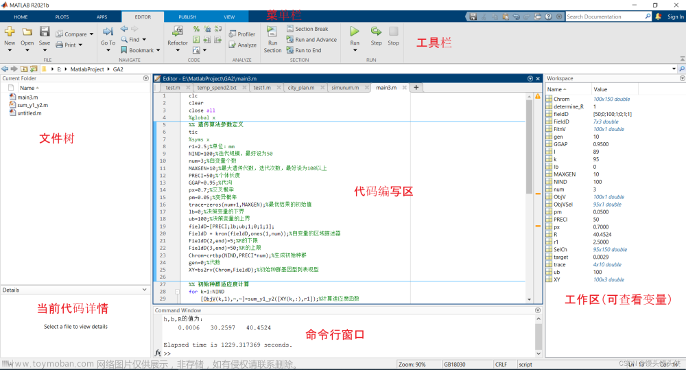The image size is (686, 370).
Task: Click the Step icon
Action: tap(376, 31)
